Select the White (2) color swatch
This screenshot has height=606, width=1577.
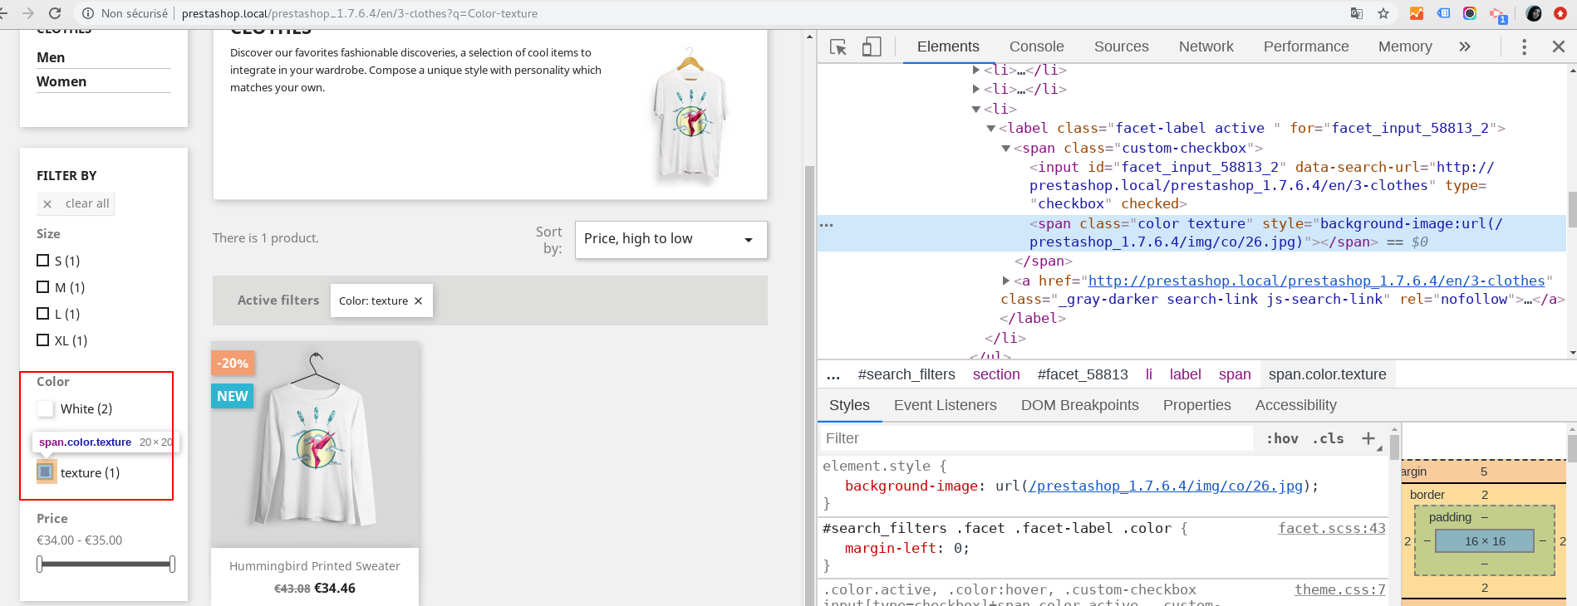pos(46,408)
